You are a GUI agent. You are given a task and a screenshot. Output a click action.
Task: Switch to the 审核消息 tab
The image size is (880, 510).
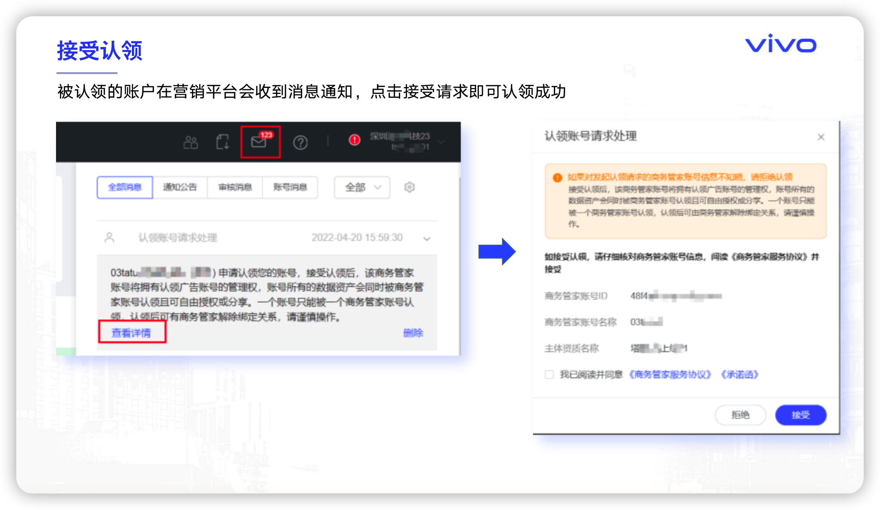235,187
